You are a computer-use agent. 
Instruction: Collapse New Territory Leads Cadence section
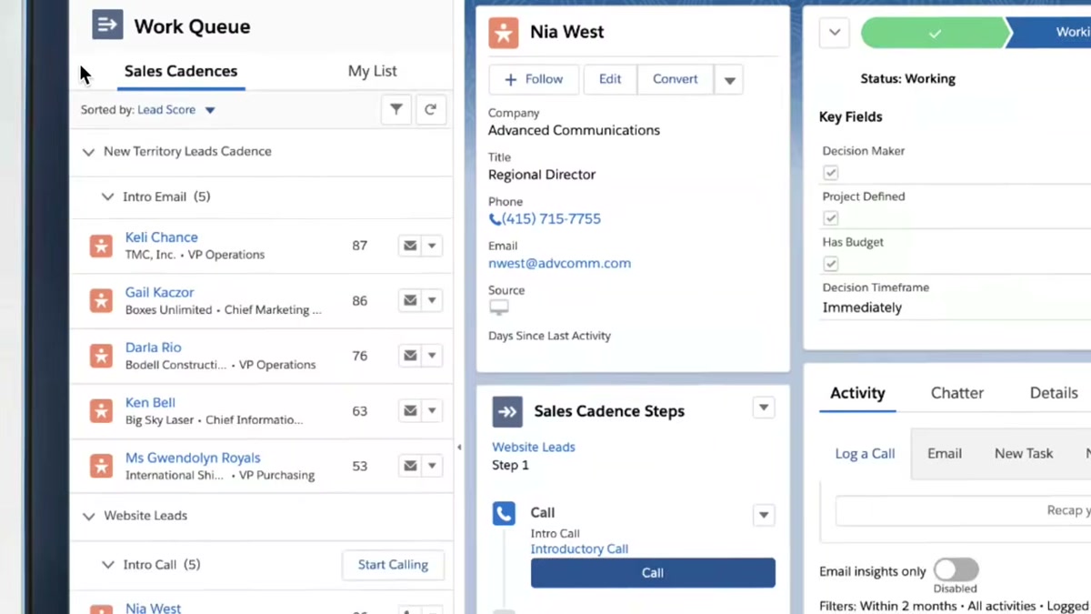[x=88, y=152]
